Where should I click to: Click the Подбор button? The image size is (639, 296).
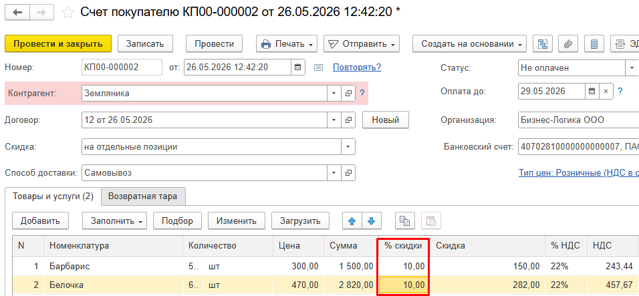click(177, 221)
